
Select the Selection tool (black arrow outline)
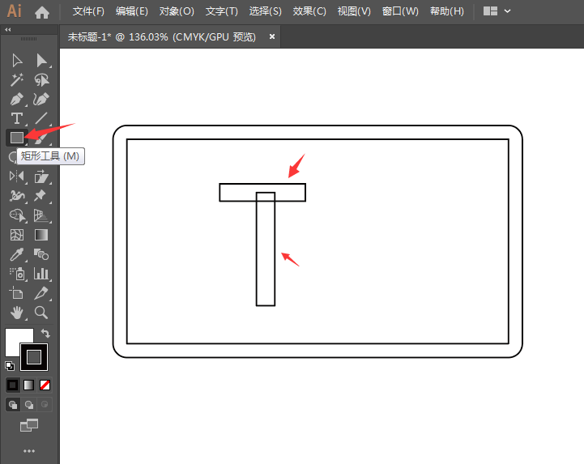17,60
